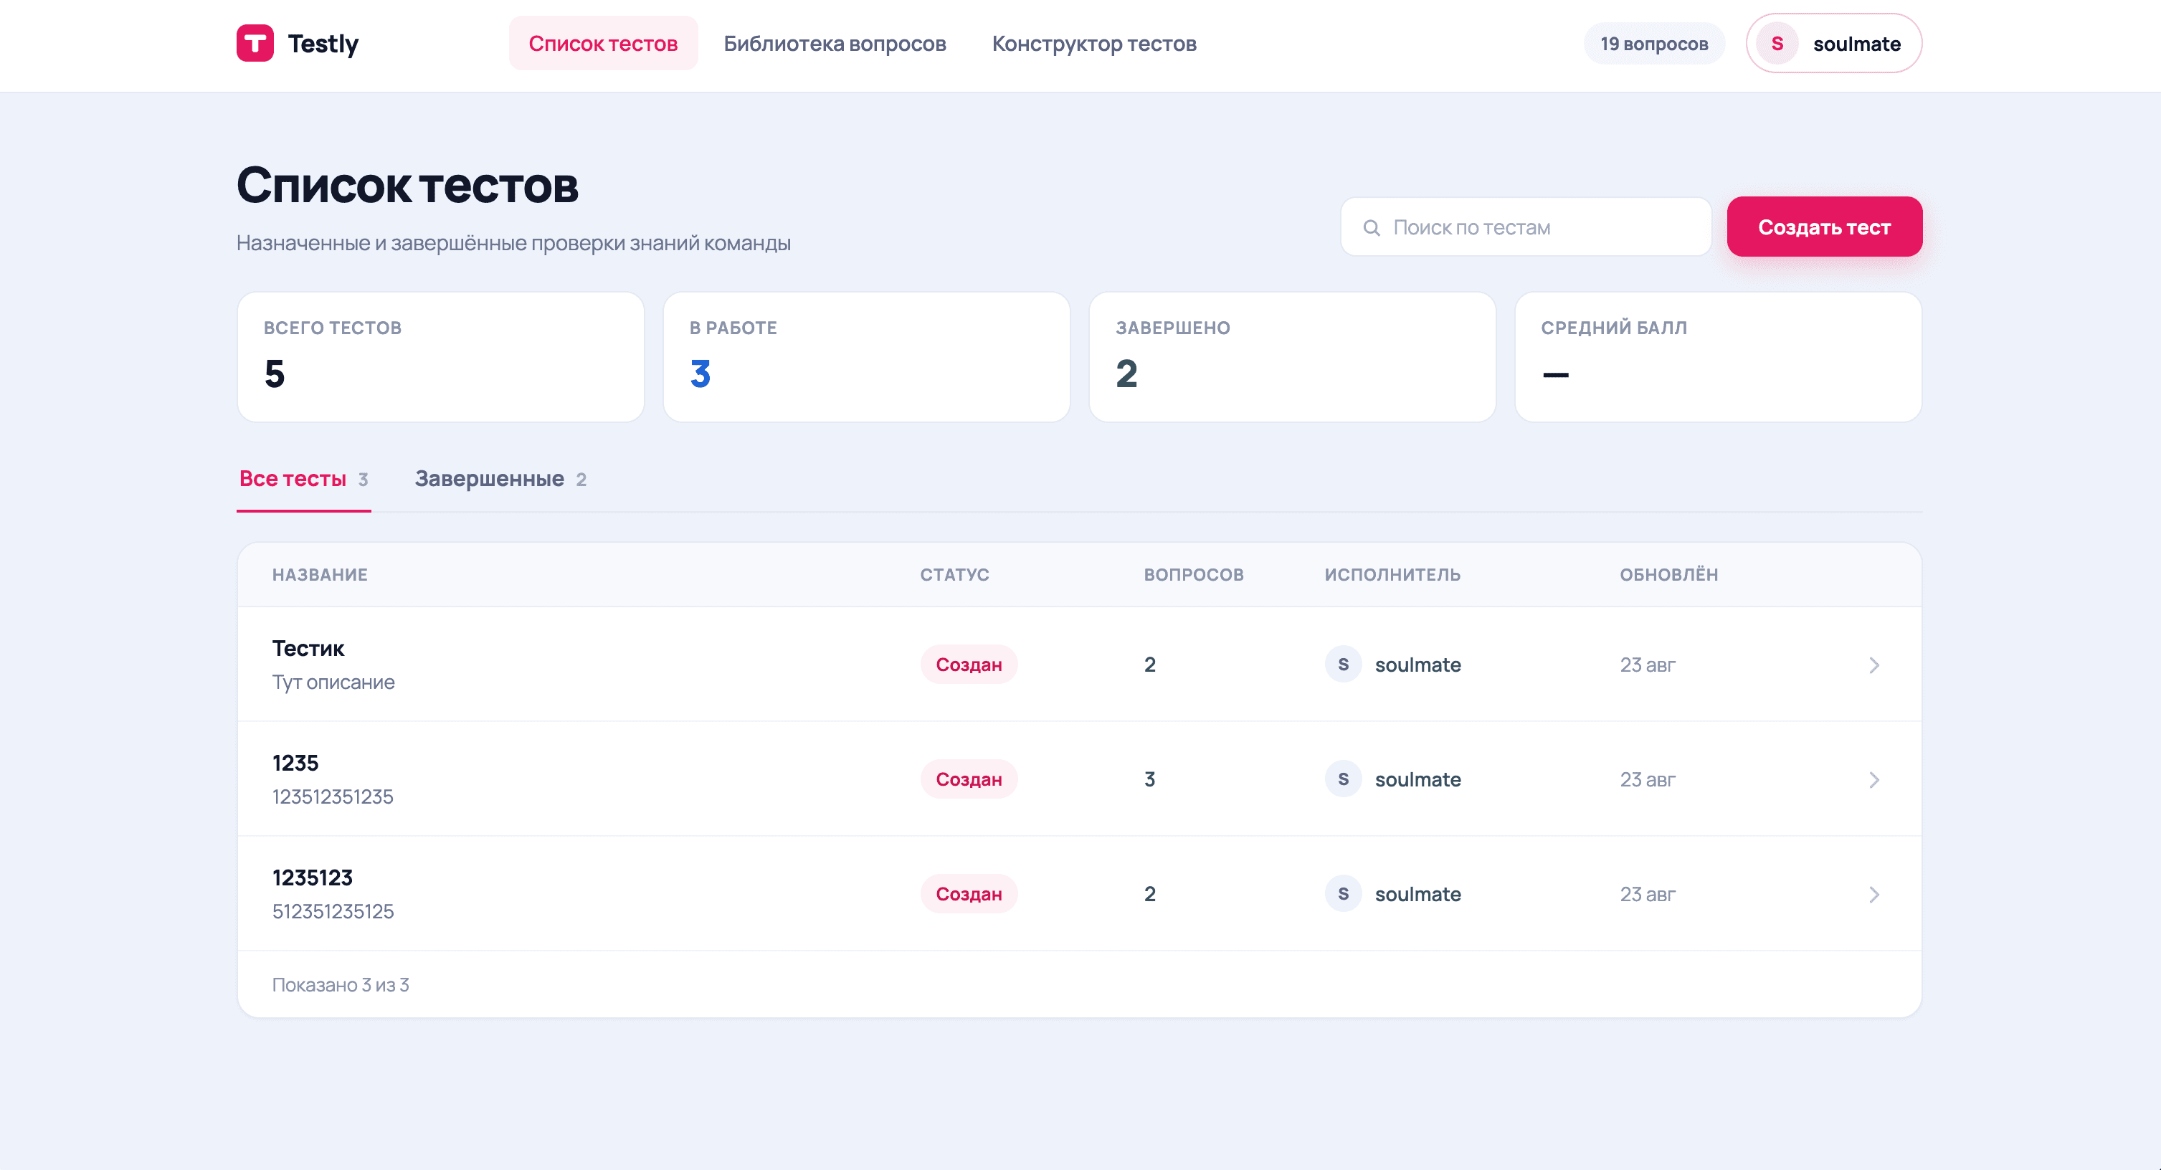Focus the Поиск по тестам field

(1526, 227)
